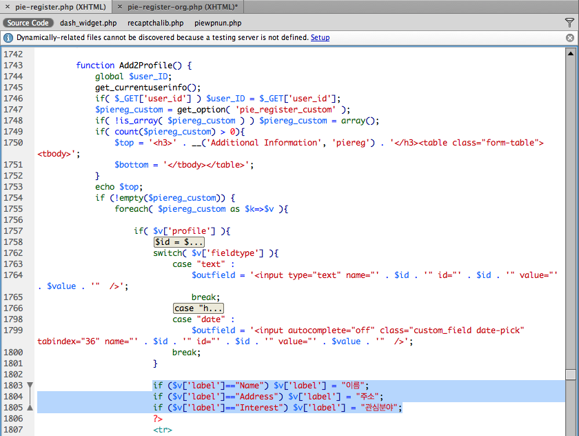Switch to pie-register.php (XHTML) tab

(x=60, y=7)
